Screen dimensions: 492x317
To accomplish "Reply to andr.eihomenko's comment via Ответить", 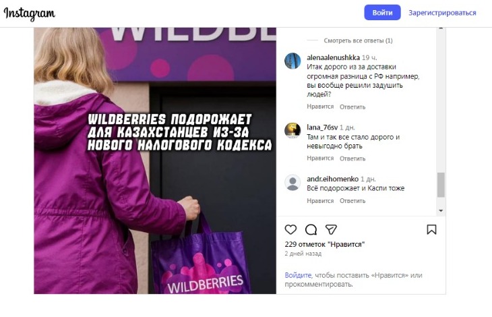I will coord(352,201).
